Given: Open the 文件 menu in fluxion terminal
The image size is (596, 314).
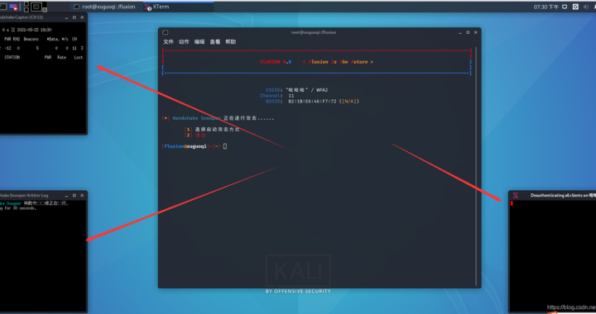Looking at the screenshot, I should tap(168, 41).
